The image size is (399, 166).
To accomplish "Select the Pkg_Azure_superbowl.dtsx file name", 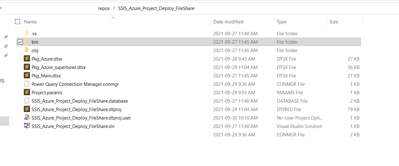I will (x=59, y=67).
